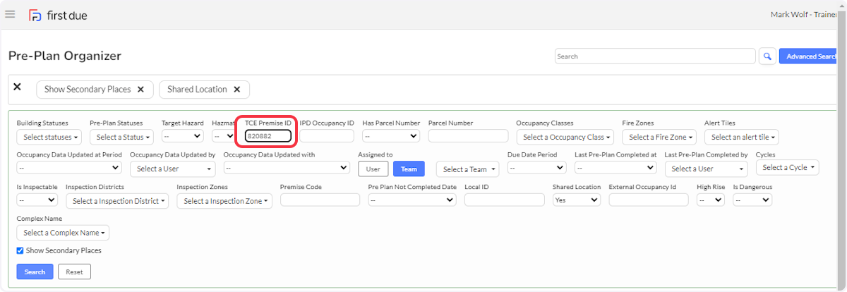
Task: Click the magnifier search icon button
Action: tap(767, 56)
